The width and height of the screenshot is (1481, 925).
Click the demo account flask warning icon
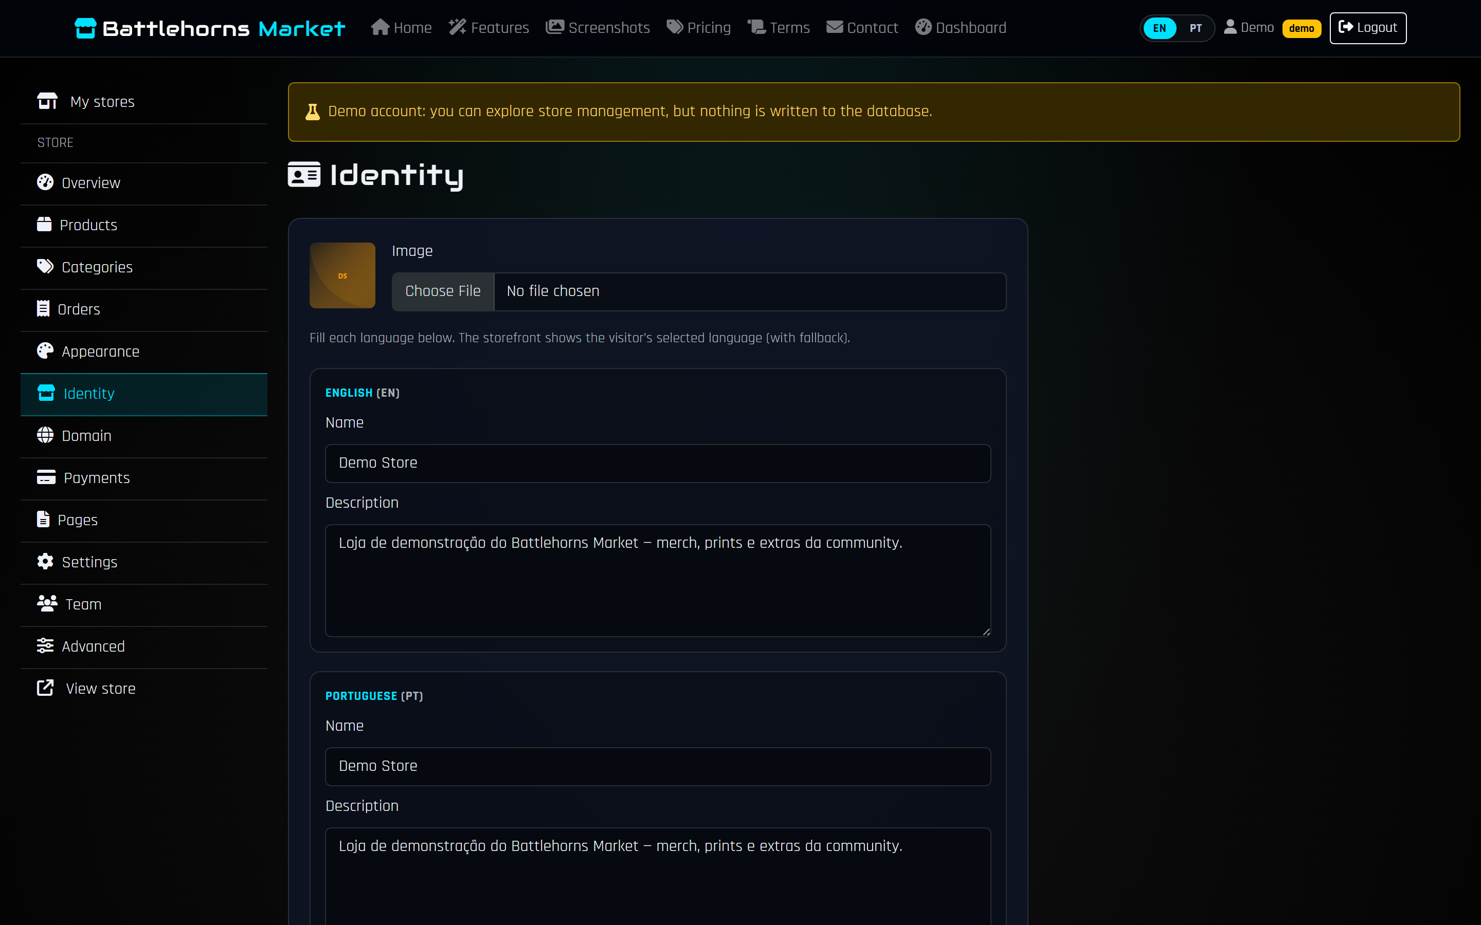pos(312,112)
